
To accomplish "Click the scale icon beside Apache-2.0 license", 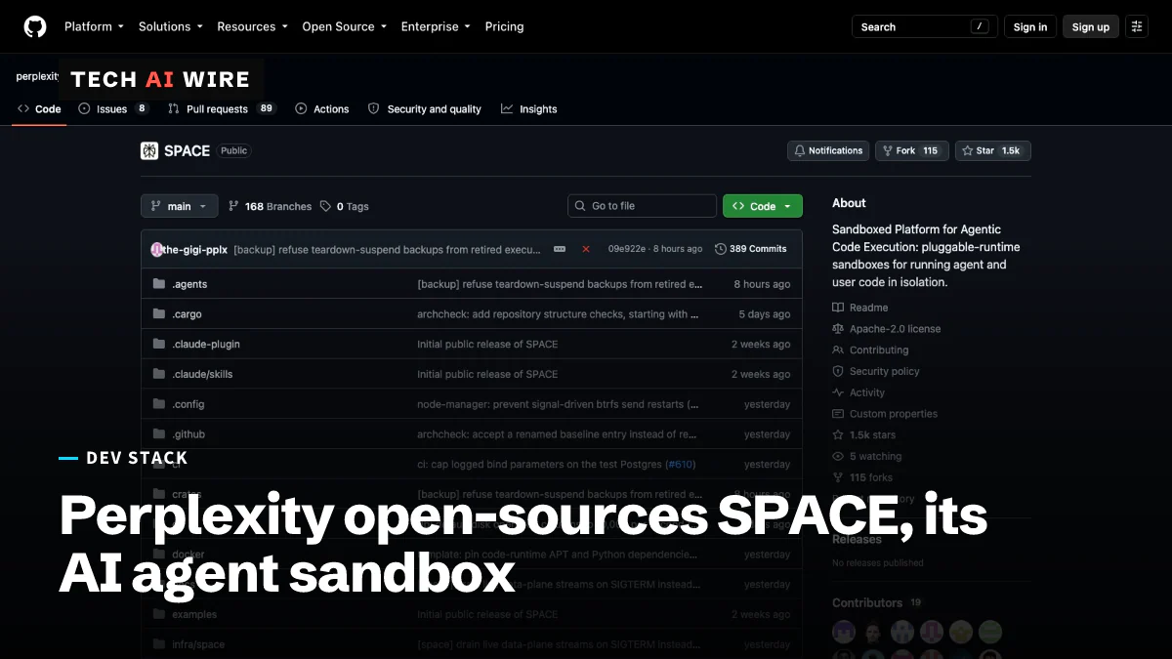I will pyautogui.click(x=838, y=329).
